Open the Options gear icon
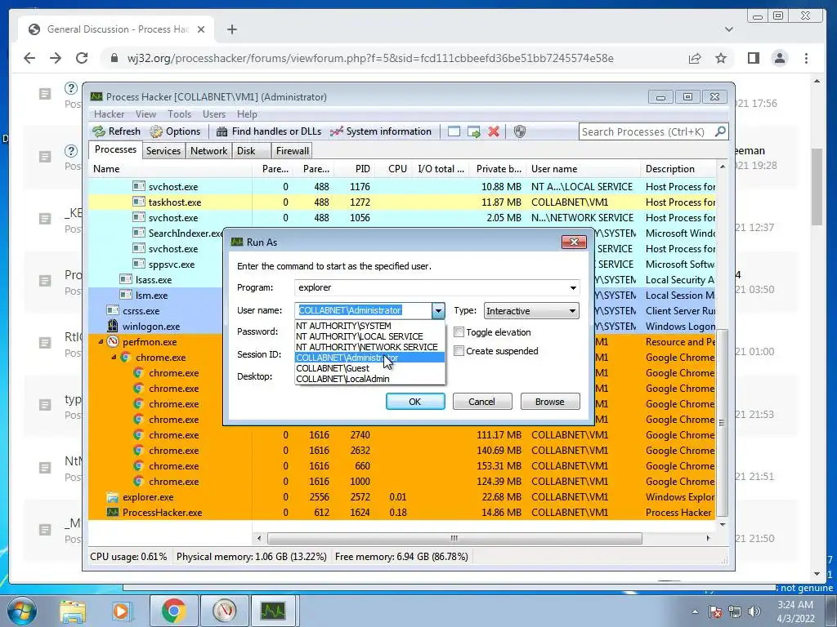The width and height of the screenshot is (837, 627). click(x=156, y=131)
